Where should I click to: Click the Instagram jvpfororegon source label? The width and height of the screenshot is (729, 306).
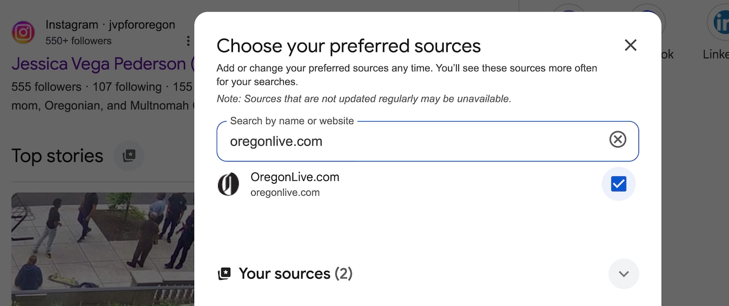110,25
